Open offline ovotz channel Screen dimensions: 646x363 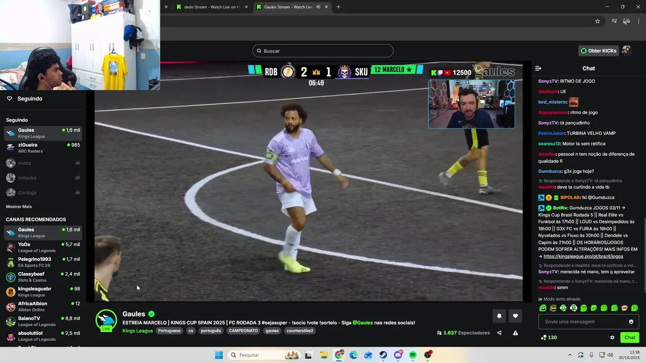[x=43, y=163]
